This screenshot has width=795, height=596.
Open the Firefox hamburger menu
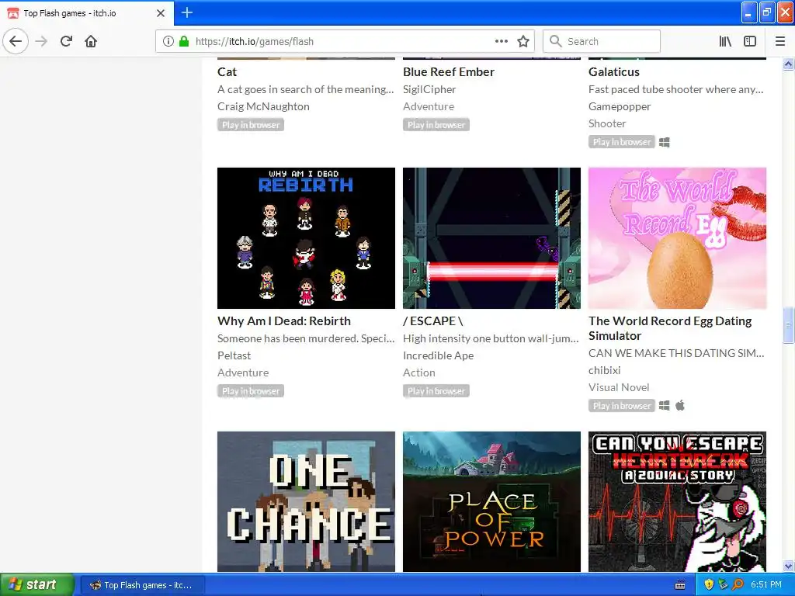(x=780, y=41)
